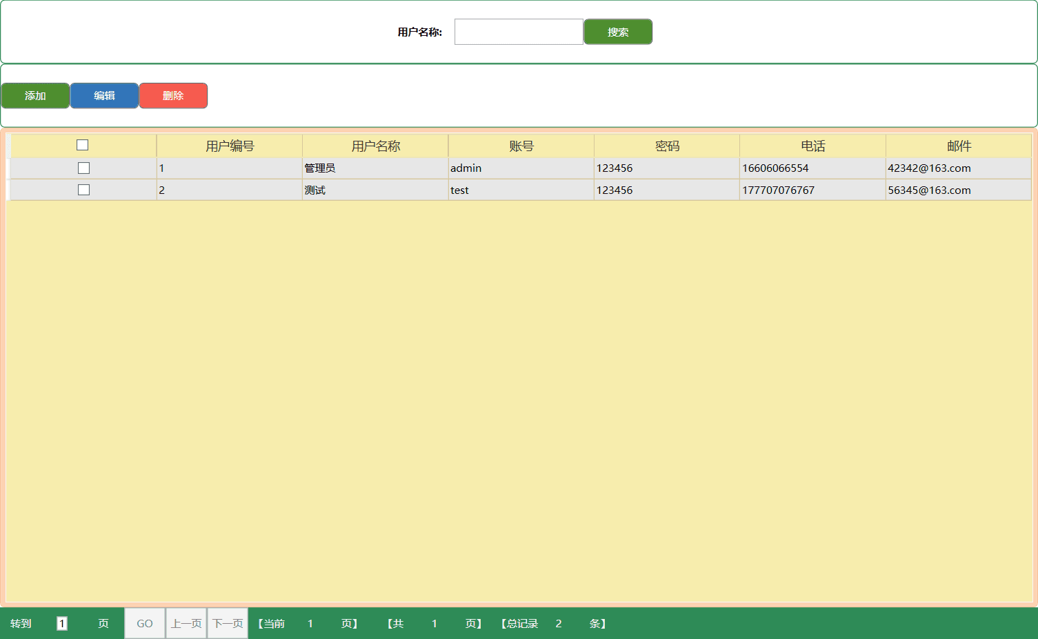Select the admin account cell
Screen dimensions: 1038x639
(x=466, y=168)
